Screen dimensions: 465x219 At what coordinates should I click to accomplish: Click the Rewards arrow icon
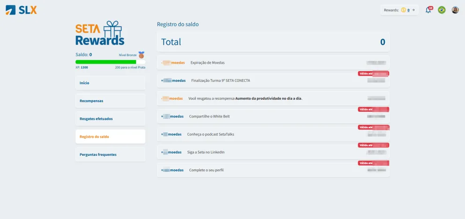click(x=413, y=10)
